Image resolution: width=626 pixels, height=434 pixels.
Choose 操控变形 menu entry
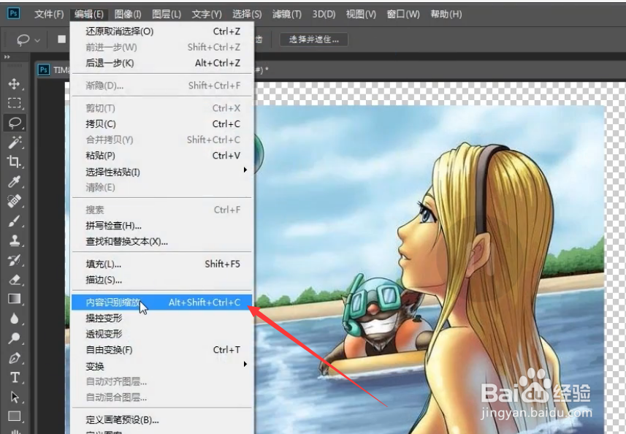pos(162,319)
